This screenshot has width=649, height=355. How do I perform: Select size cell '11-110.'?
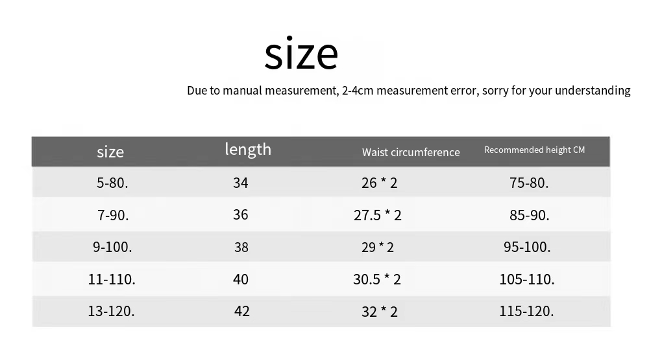(112, 279)
